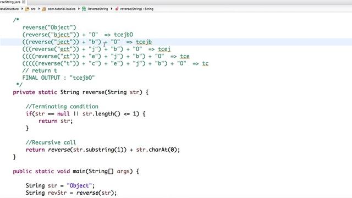This screenshot has height=198, width=352.
Task: Open the DataStructure breadcrumb segment
Action: pyautogui.click(x=9, y=9)
